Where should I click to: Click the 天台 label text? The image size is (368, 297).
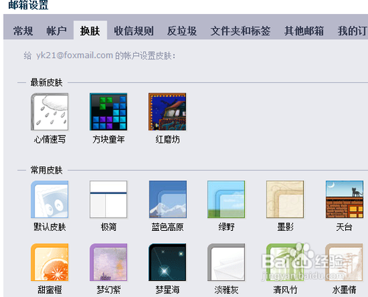(x=344, y=227)
